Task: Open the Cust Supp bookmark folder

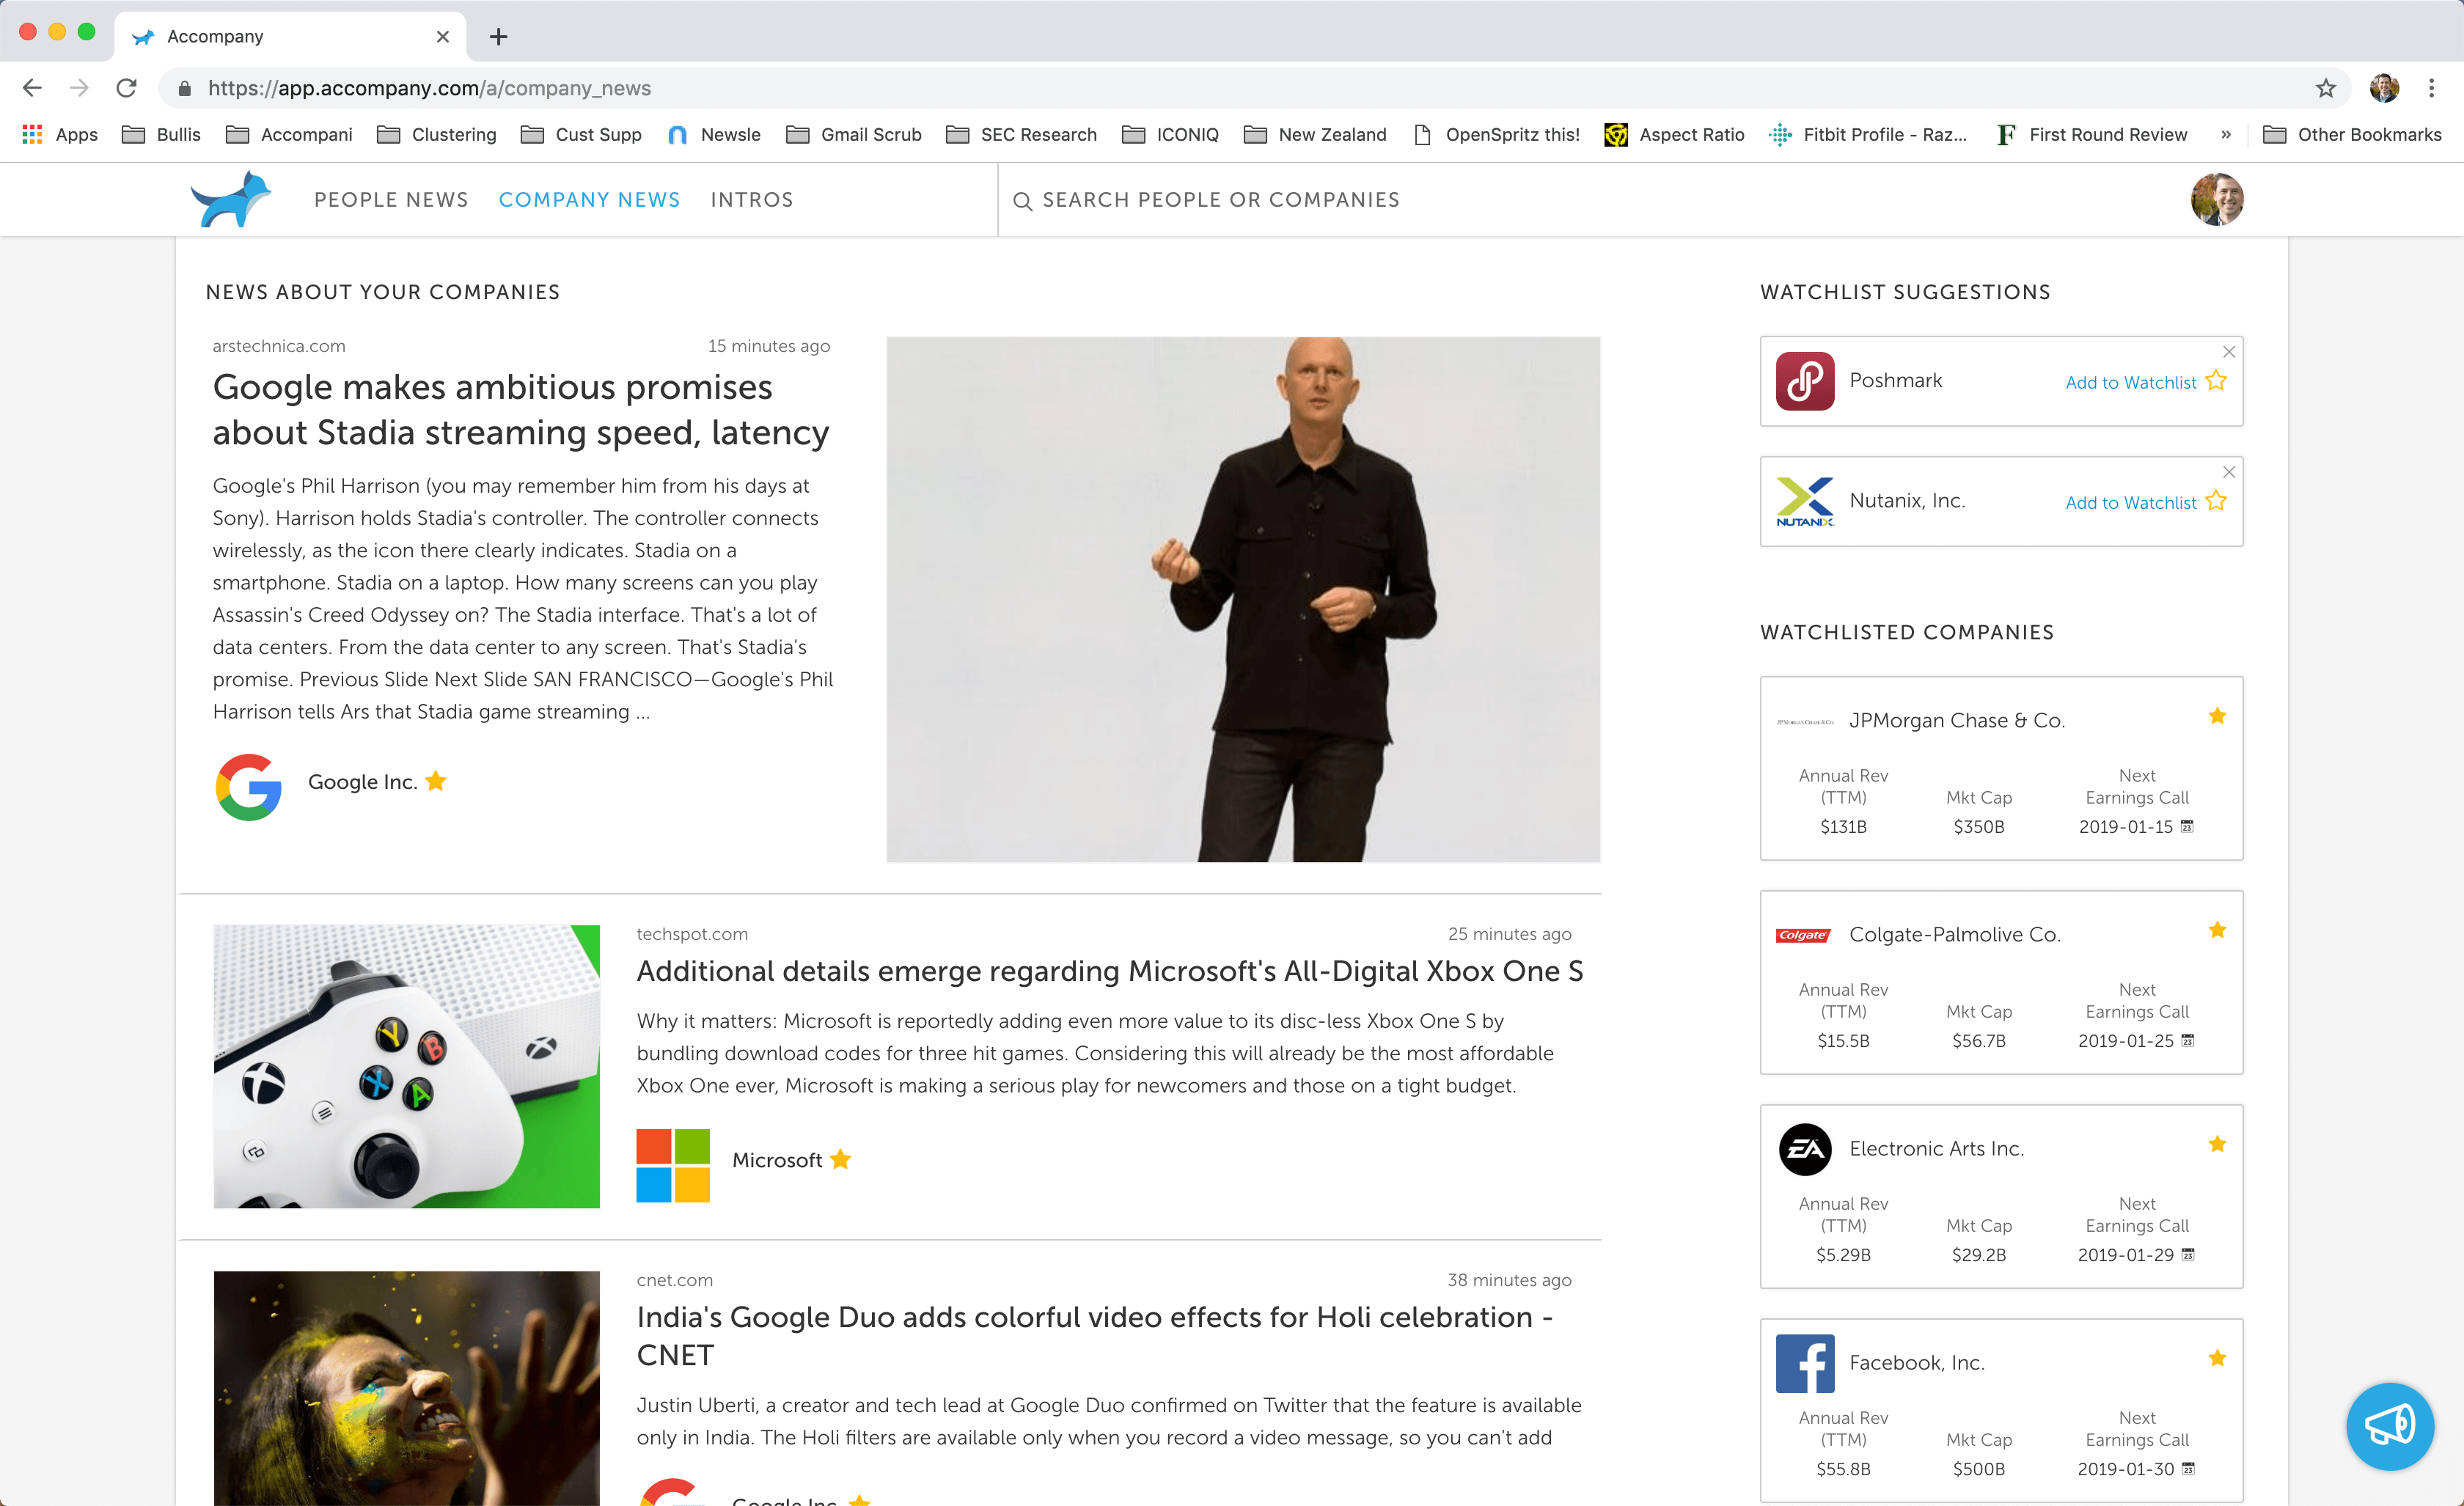Action: [581, 134]
